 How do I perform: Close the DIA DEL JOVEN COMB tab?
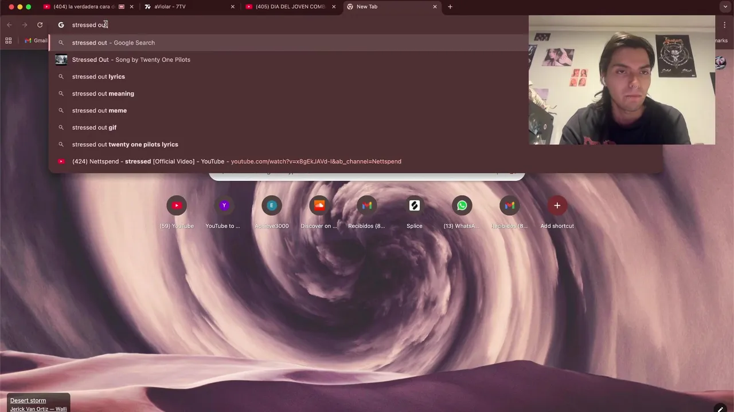click(x=333, y=7)
